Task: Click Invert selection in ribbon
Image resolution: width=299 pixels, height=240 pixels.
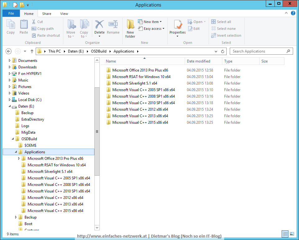Action: coord(226,35)
